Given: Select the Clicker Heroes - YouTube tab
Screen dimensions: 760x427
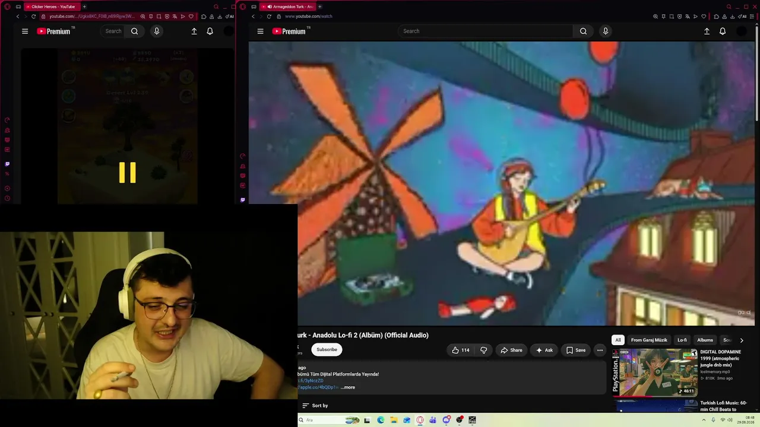Looking at the screenshot, I should click(x=51, y=7).
